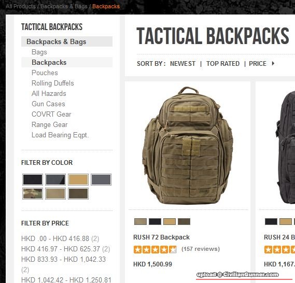Click All Products in breadcrumb

point(21,6)
